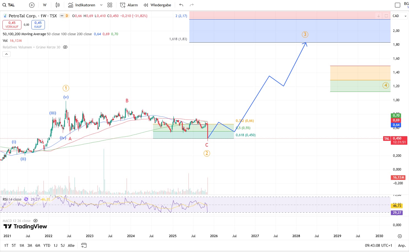The image size is (409, 252).
Task: Click the 0,70 moving average price tag
Action: pyautogui.click(x=396, y=116)
